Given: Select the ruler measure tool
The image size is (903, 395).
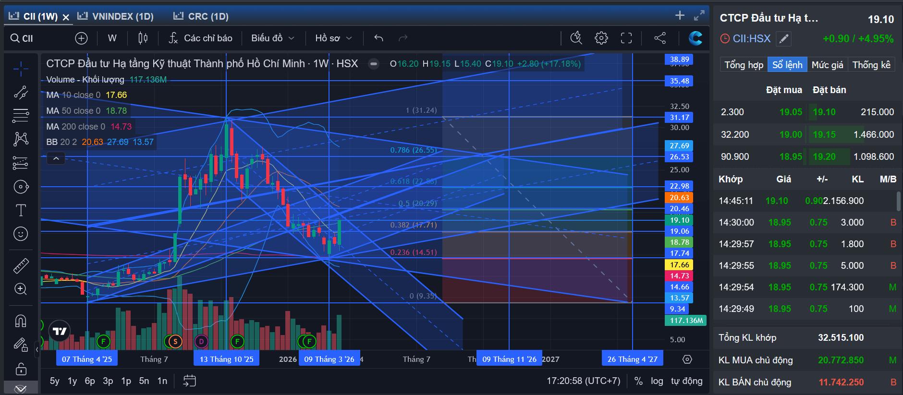Looking at the screenshot, I should [21, 265].
